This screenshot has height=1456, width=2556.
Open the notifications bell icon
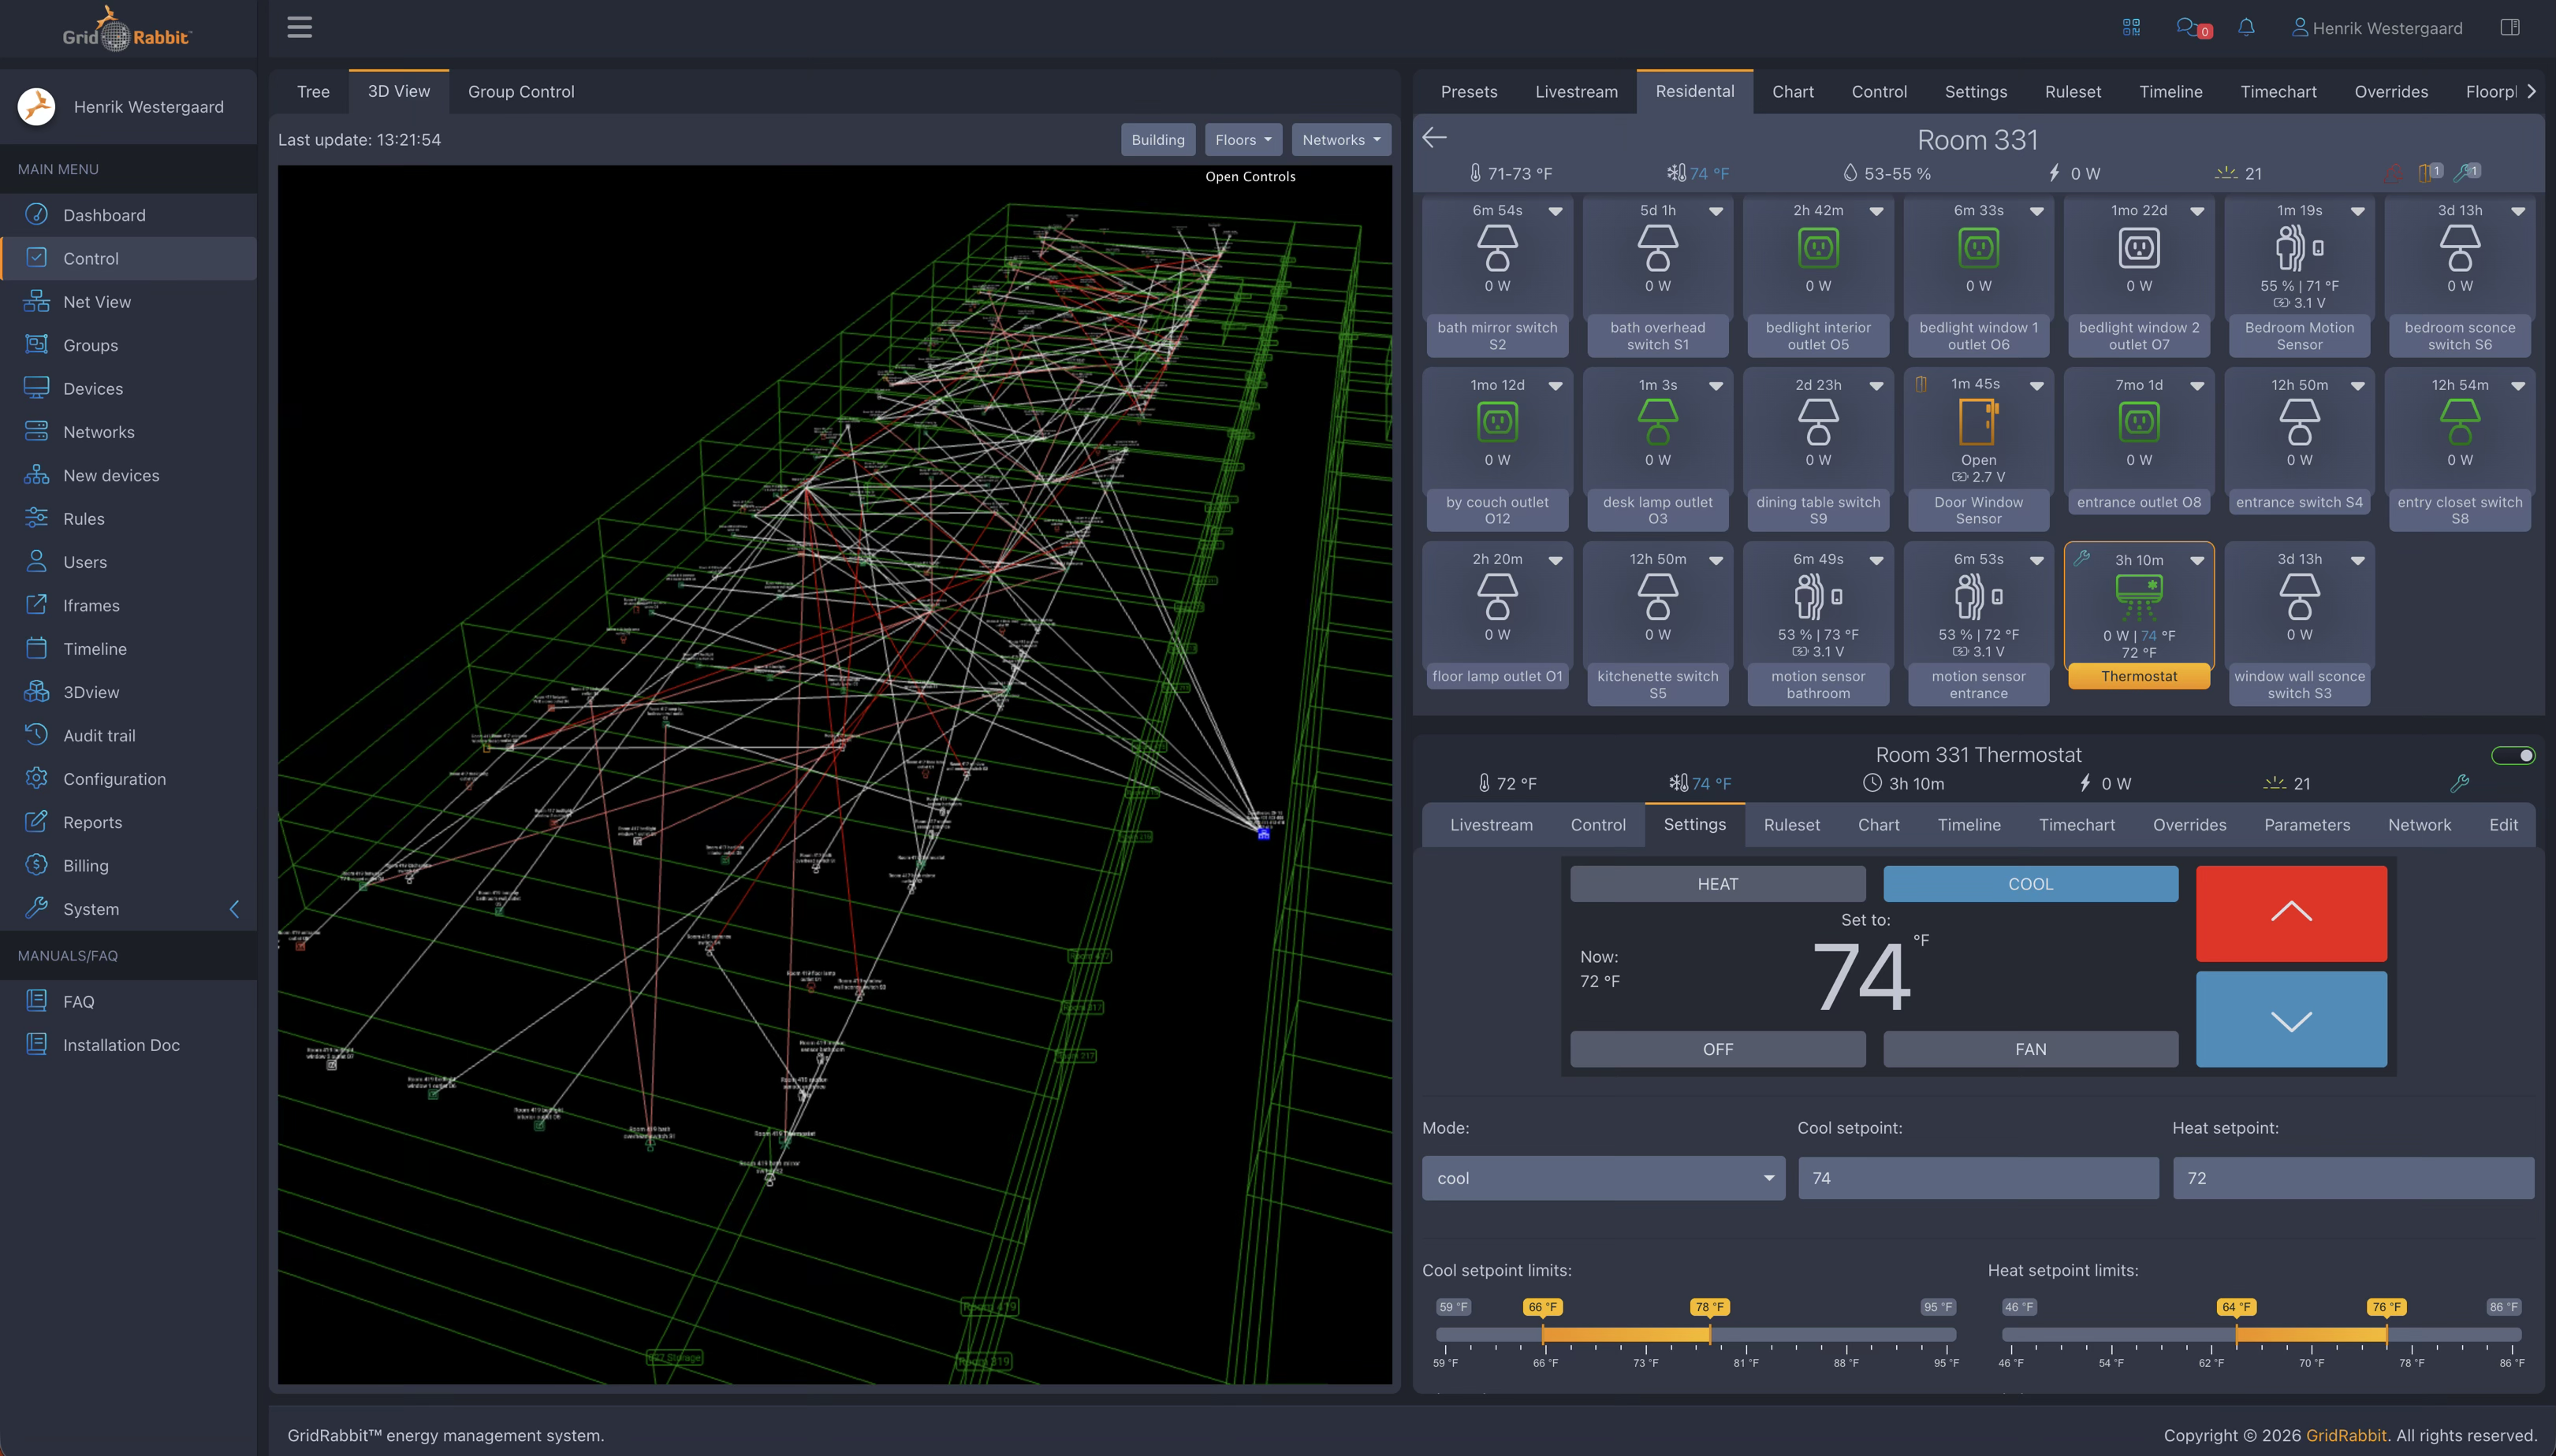[2246, 27]
